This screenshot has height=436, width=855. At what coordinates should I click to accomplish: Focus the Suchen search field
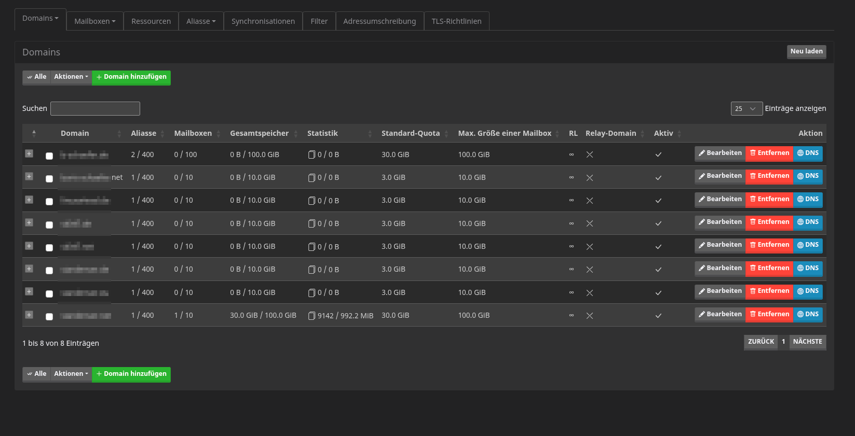[x=95, y=109]
